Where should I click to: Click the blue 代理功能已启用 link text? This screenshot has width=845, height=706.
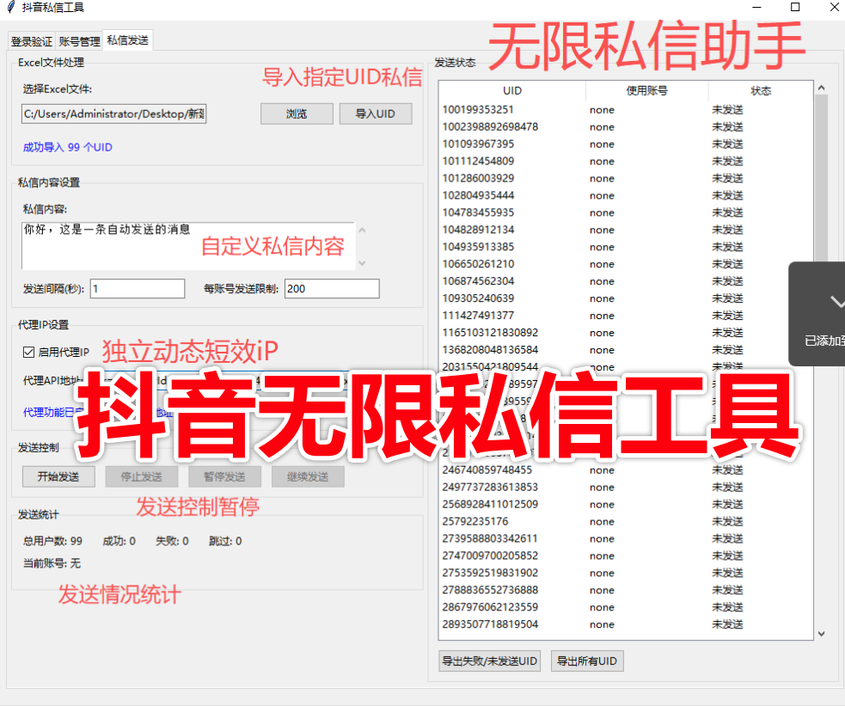(52, 412)
